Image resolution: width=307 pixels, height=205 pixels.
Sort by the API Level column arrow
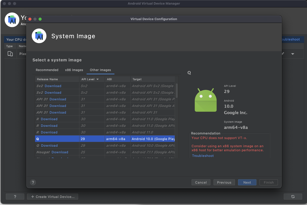pos(98,79)
